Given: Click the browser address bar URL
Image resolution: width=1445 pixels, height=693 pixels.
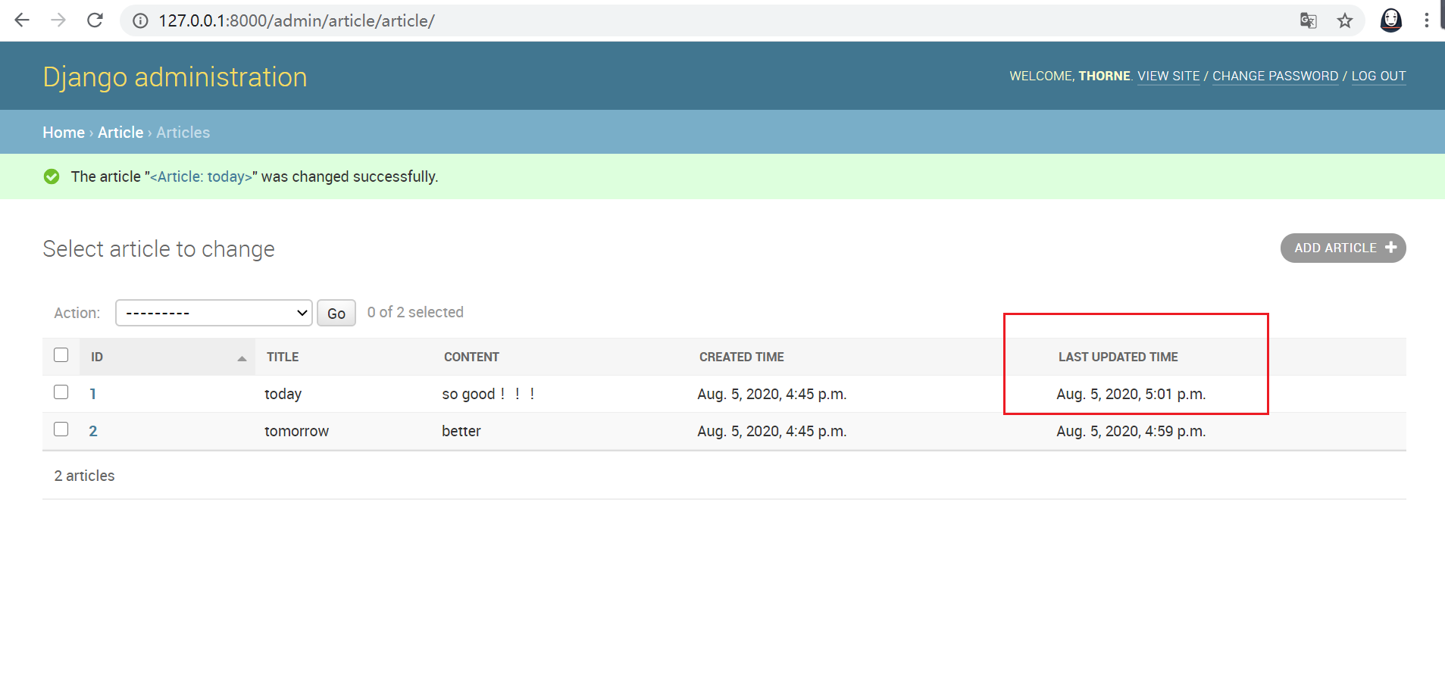Looking at the screenshot, I should pyautogui.click(x=296, y=21).
